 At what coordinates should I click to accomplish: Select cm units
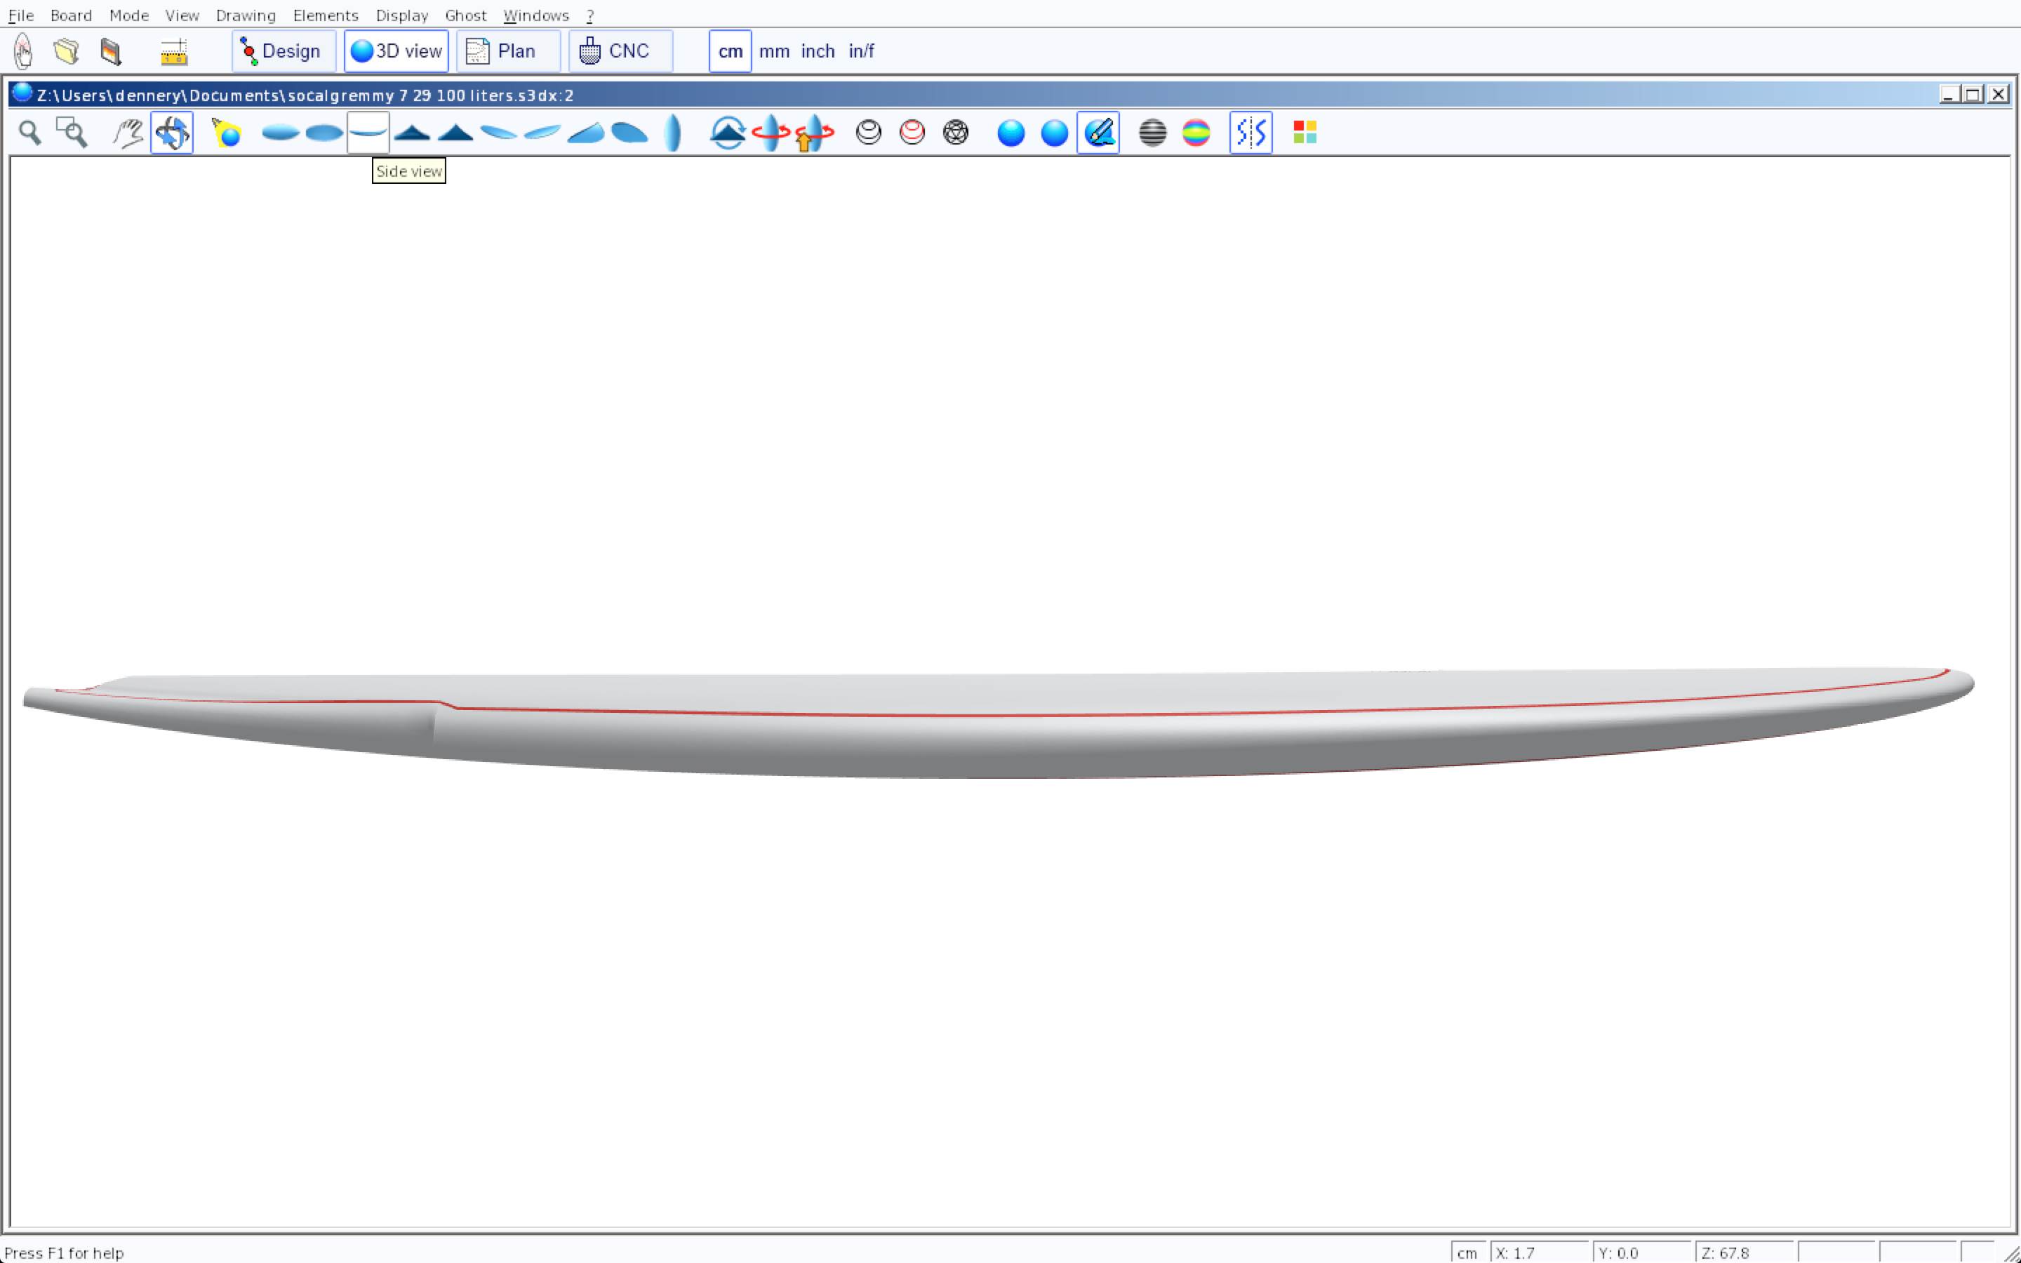730,52
